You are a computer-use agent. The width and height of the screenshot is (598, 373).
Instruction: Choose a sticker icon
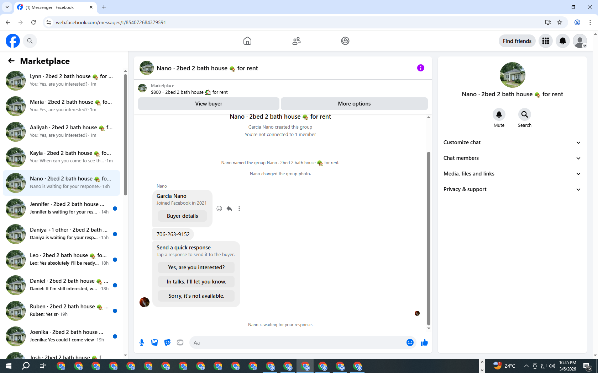[167, 342]
